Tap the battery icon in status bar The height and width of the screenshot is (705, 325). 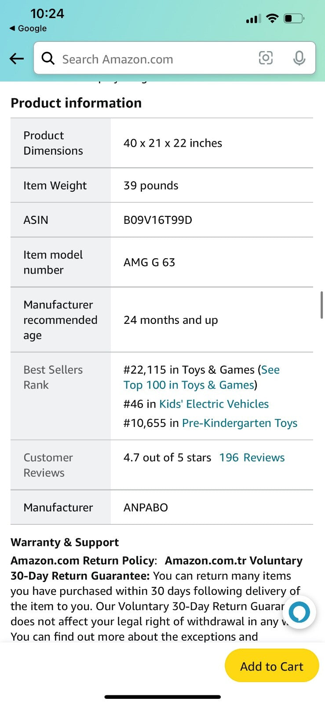[294, 19]
